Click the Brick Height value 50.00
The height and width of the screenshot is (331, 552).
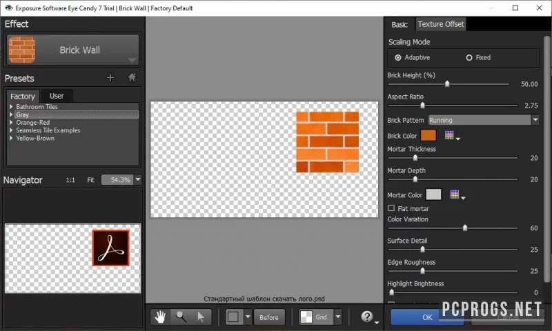pos(529,84)
